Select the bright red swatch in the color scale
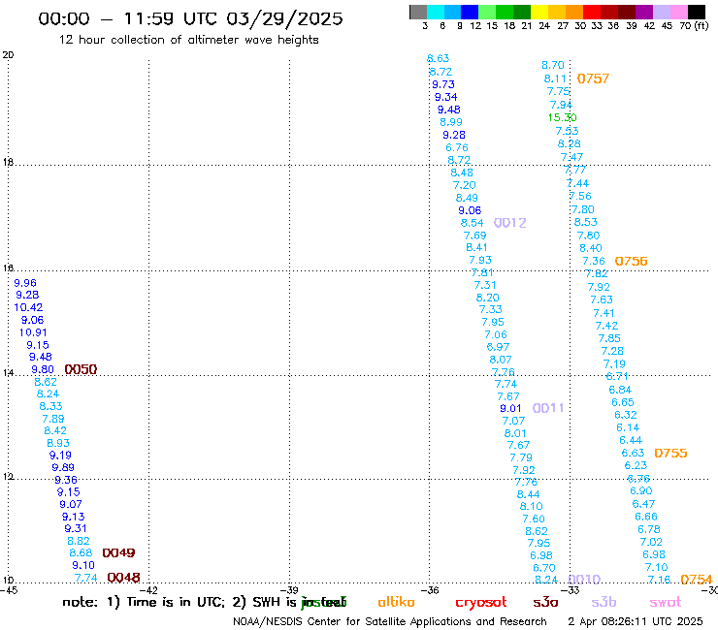This screenshot has width=718, height=630. tap(592, 12)
